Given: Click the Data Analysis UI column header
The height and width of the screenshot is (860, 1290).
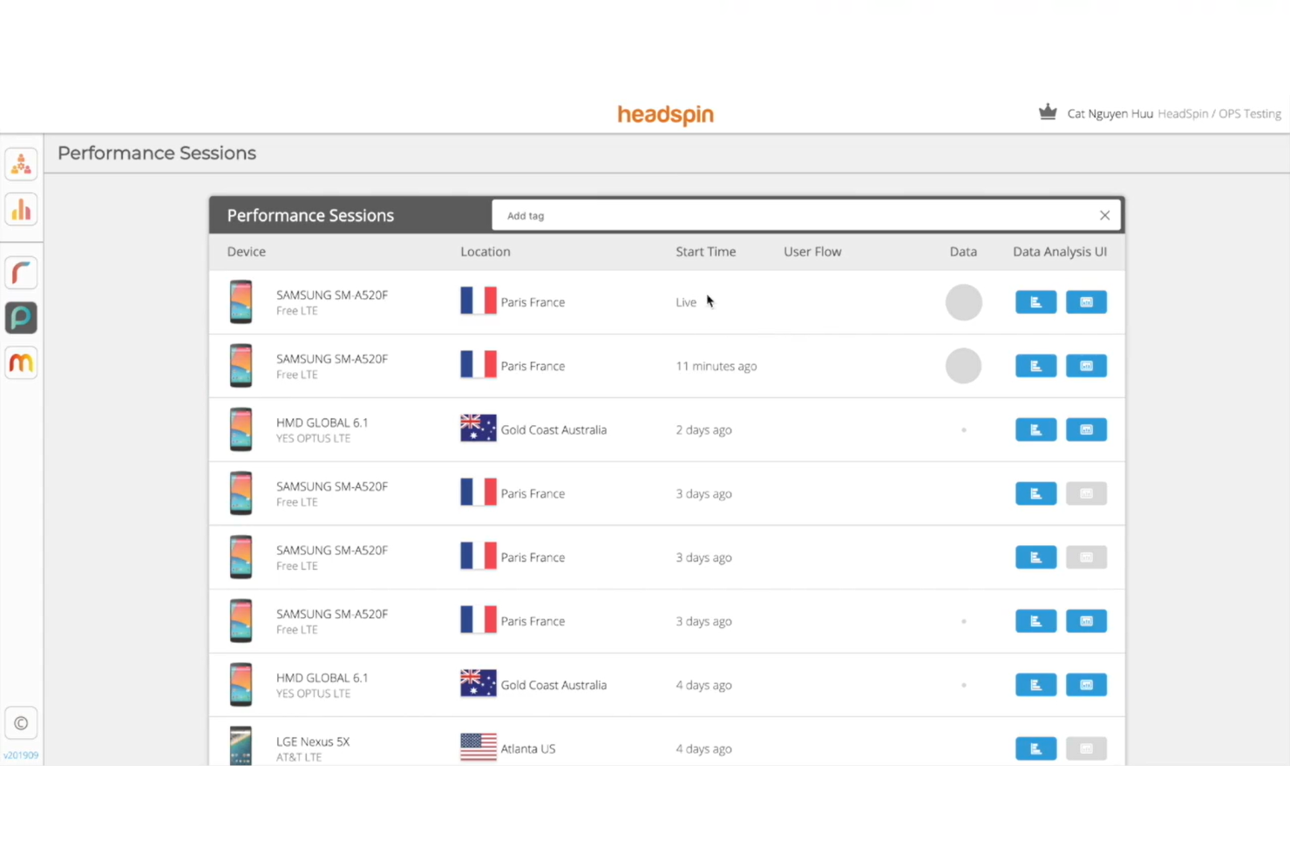Looking at the screenshot, I should [1060, 252].
